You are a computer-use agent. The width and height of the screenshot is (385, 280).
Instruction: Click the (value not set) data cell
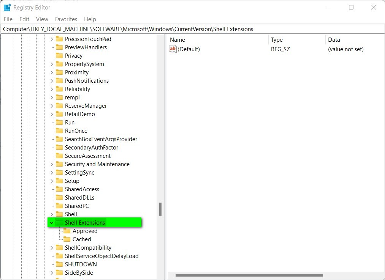click(x=346, y=49)
